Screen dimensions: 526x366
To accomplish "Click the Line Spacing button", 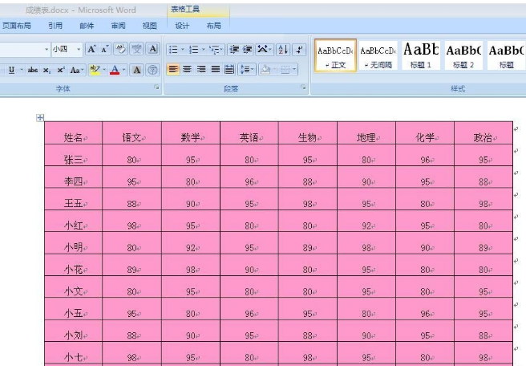I will [x=247, y=70].
